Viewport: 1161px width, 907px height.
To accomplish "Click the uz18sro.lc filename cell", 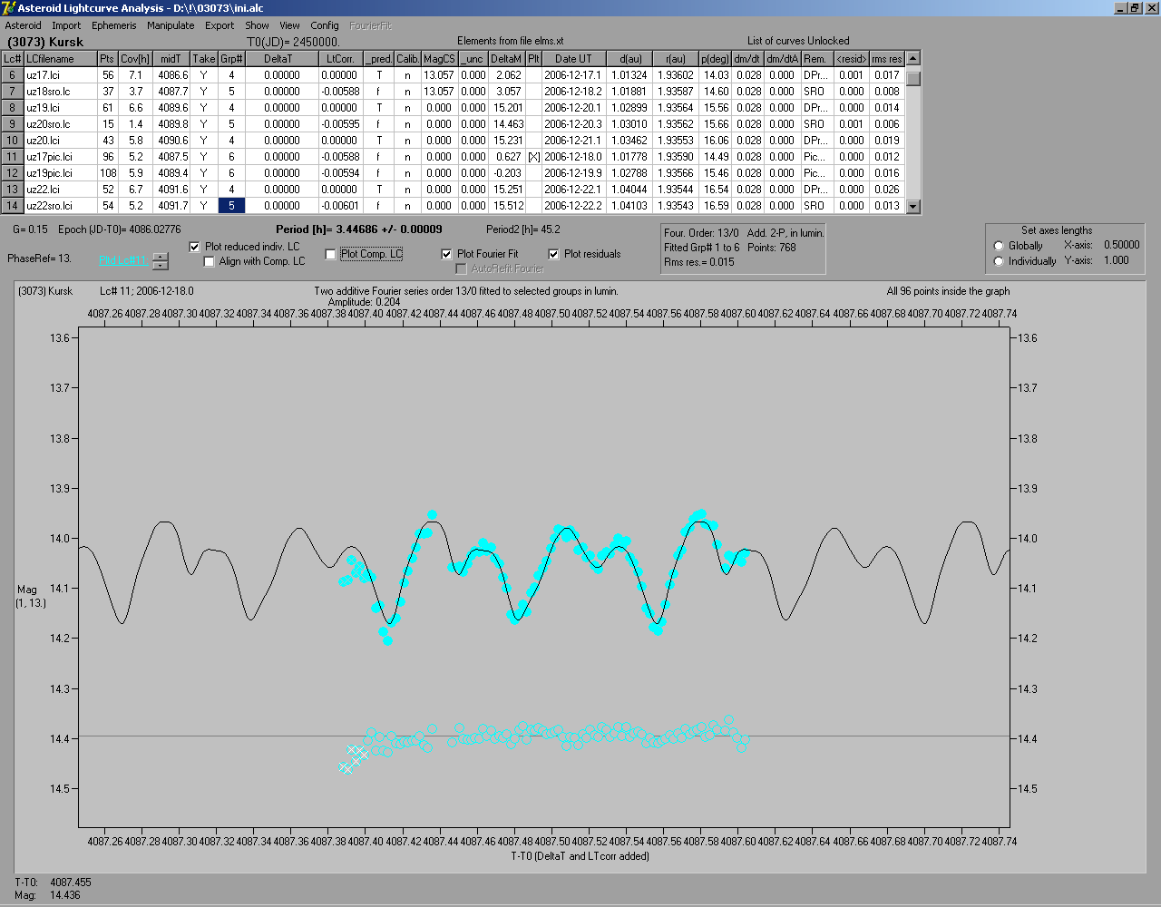I will pos(60,92).
